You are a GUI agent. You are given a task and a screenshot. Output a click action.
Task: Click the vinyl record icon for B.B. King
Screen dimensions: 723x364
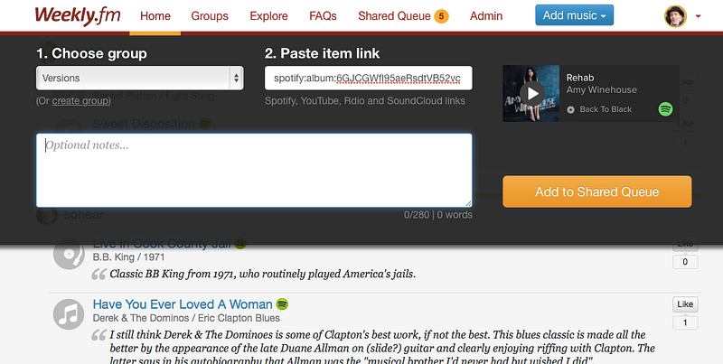point(69,254)
